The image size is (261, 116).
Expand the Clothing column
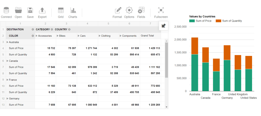(100, 36)
